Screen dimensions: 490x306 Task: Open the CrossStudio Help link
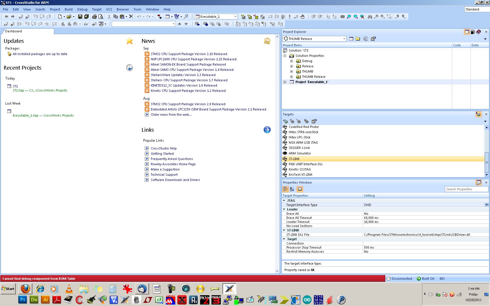tap(164, 148)
